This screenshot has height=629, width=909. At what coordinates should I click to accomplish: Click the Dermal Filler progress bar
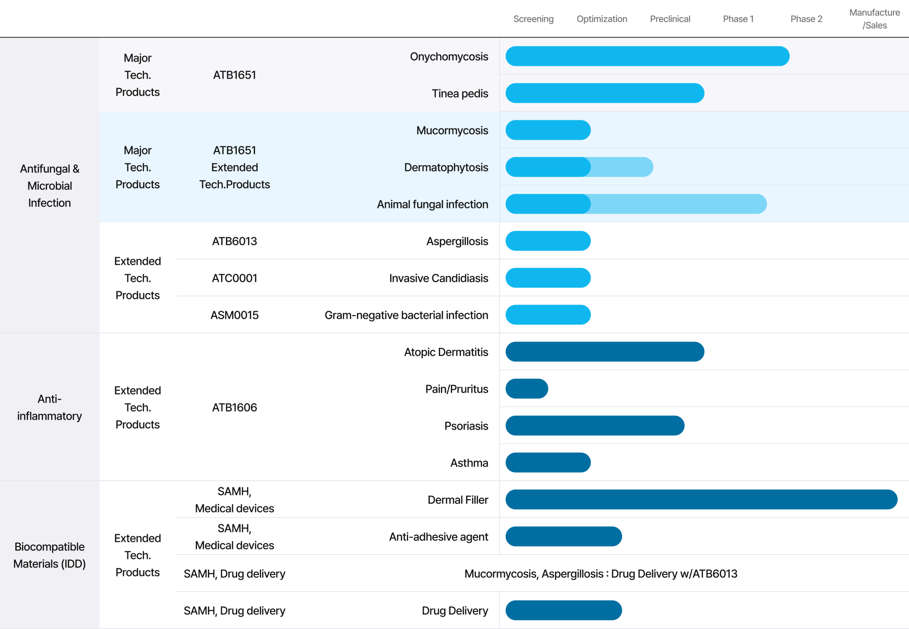[701, 500]
